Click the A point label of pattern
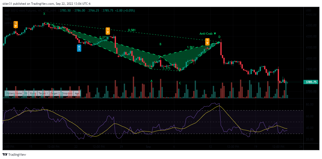 (x=151, y=81)
